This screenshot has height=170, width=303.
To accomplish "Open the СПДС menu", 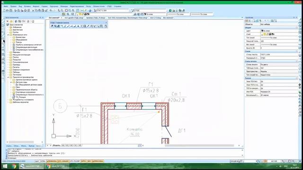I will click(109, 6).
